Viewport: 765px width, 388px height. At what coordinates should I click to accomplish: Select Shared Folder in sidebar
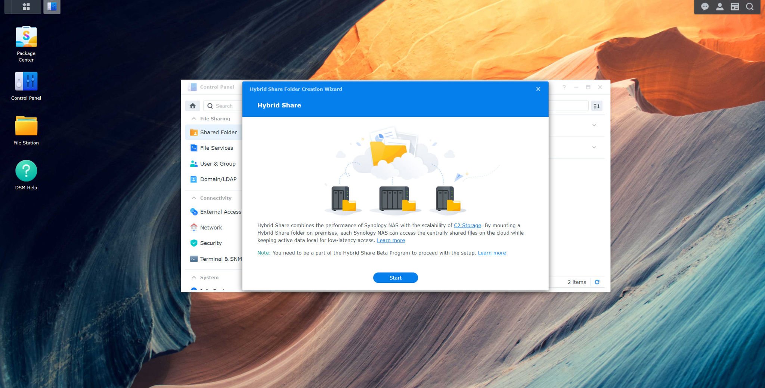coord(214,132)
